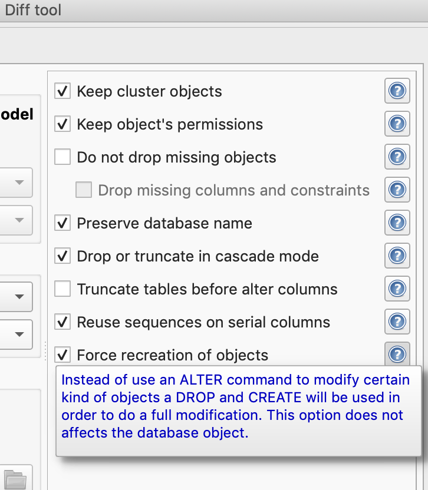428x490 pixels.
Task: Open help for "Keep cluster objects" option
Action: click(x=397, y=91)
